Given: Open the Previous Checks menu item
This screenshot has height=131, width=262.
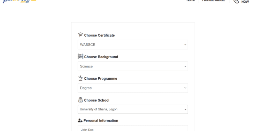Looking at the screenshot, I should [x=214, y=1].
